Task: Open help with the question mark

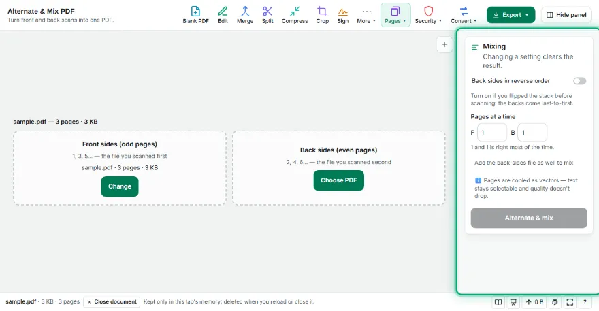Action: [585, 302]
